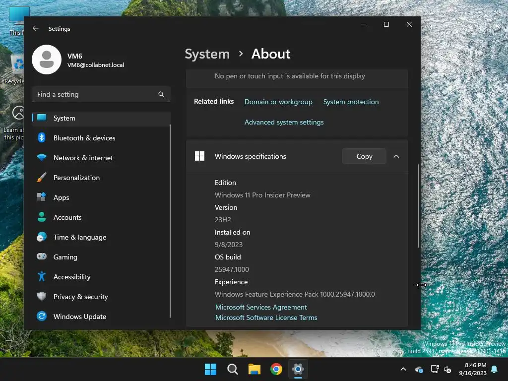Open Microsoft Software License Terms link
Image resolution: width=508 pixels, height=381 pixels.
pos(266,317)
